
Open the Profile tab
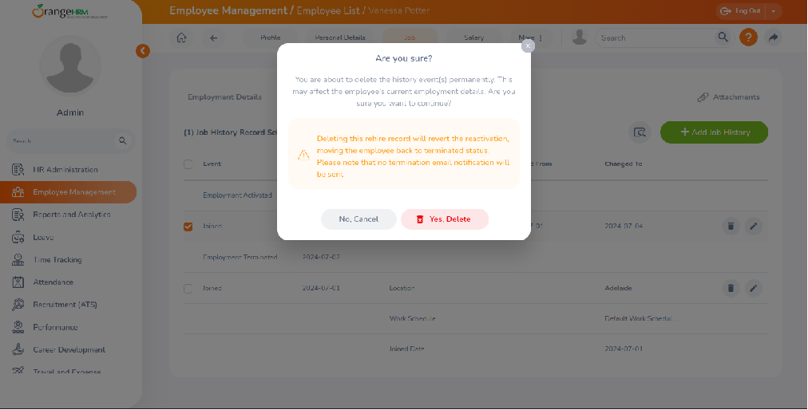tap(271, 37)
